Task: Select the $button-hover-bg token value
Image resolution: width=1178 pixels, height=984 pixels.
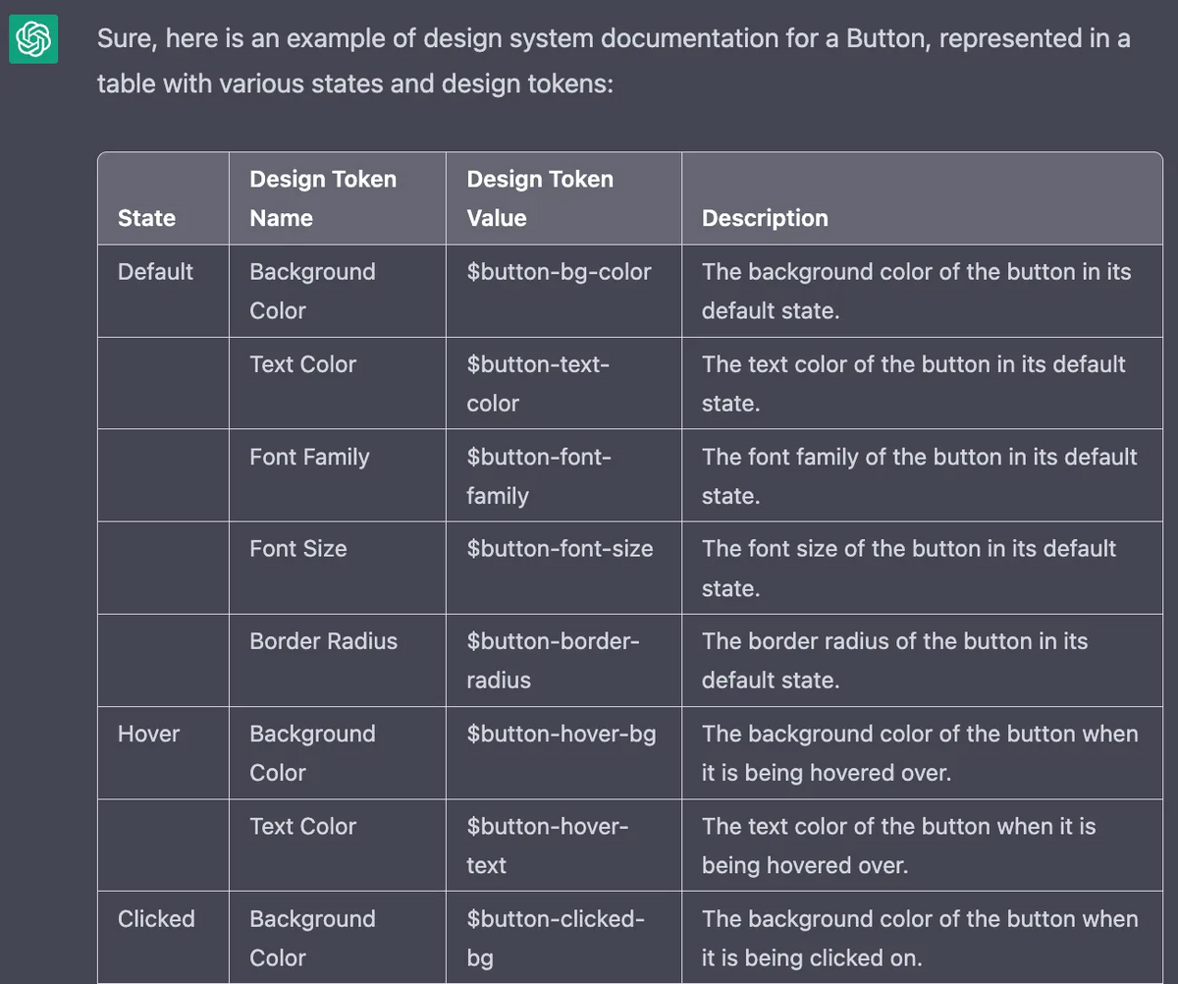Action: [562, 734]
